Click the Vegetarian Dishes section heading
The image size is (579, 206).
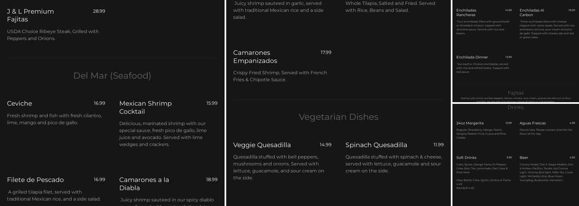[x=338, y=117]
